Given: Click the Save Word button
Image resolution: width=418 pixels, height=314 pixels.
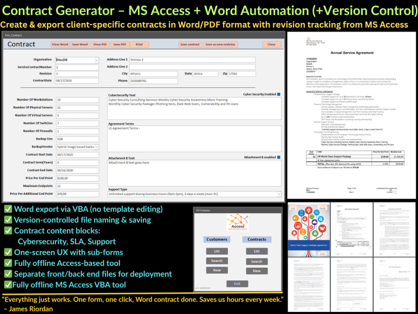Looking at the screenshot, I should pos(80,45).
